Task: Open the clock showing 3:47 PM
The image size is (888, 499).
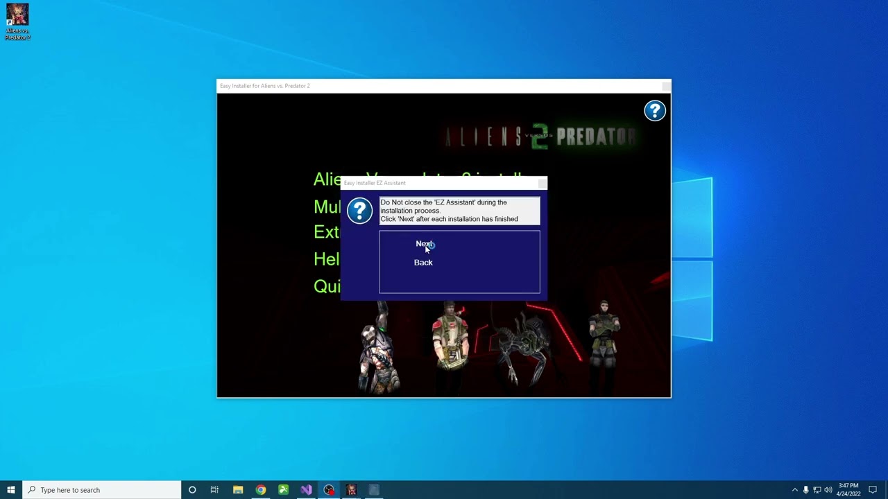Action: [x=848, y=490]
